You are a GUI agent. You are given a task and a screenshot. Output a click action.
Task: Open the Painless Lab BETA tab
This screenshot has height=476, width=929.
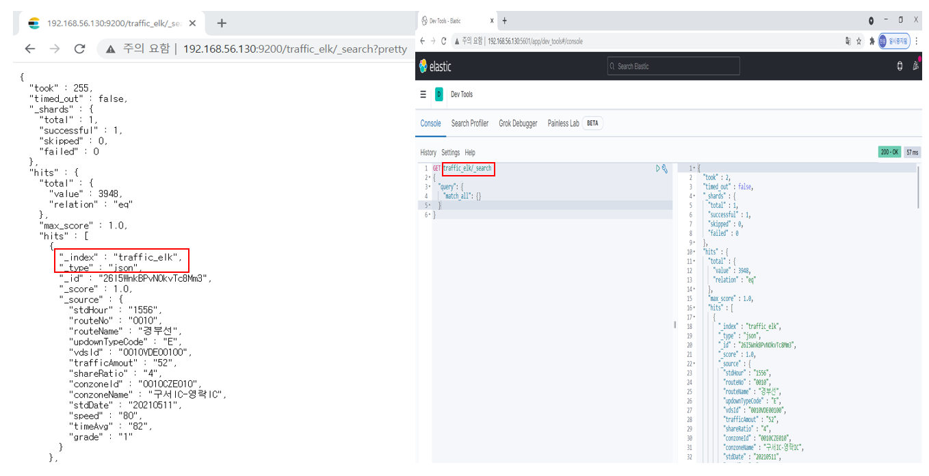563,123
